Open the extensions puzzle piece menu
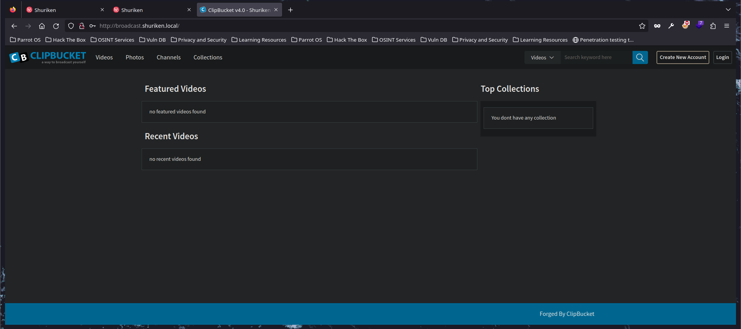The height and width of the screenshot is (329, 741). 713,26
